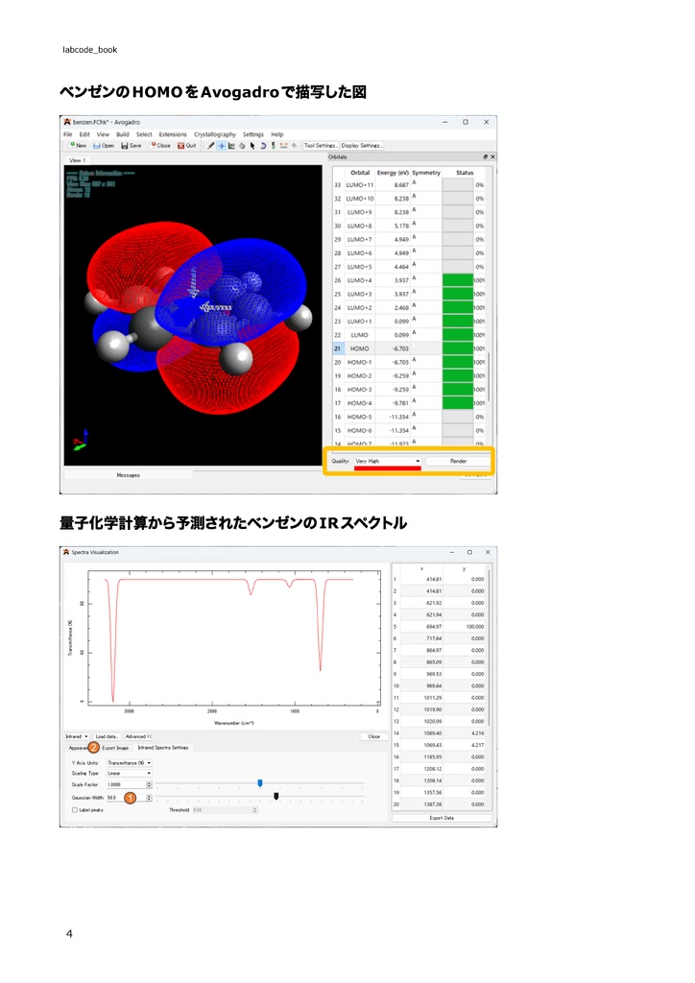The image size is (695, 983).
Task: Open the Extensions menu
Action: click(x=173, y=134)
